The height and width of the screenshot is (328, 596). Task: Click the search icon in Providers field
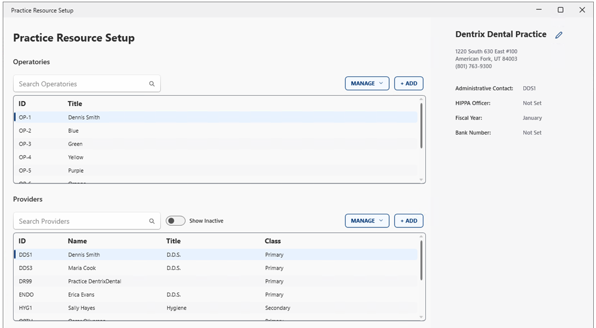(152, 221)
